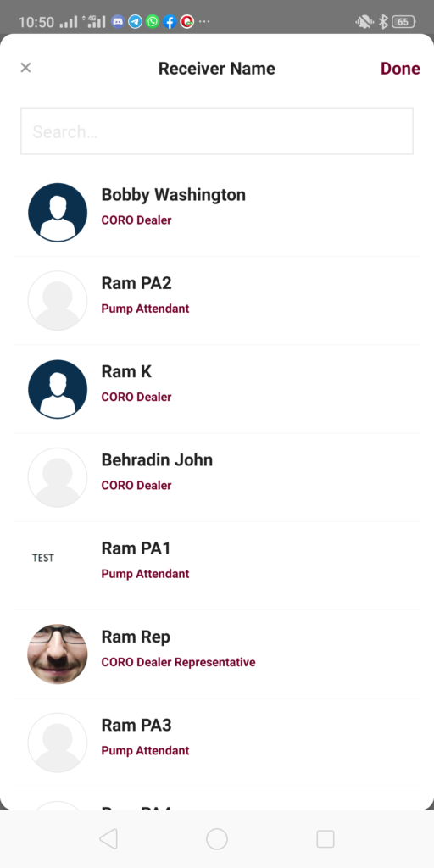The width and height of the screenshot is (434, 868).
Task: Tap the Done button
Action: pos(400,68)
